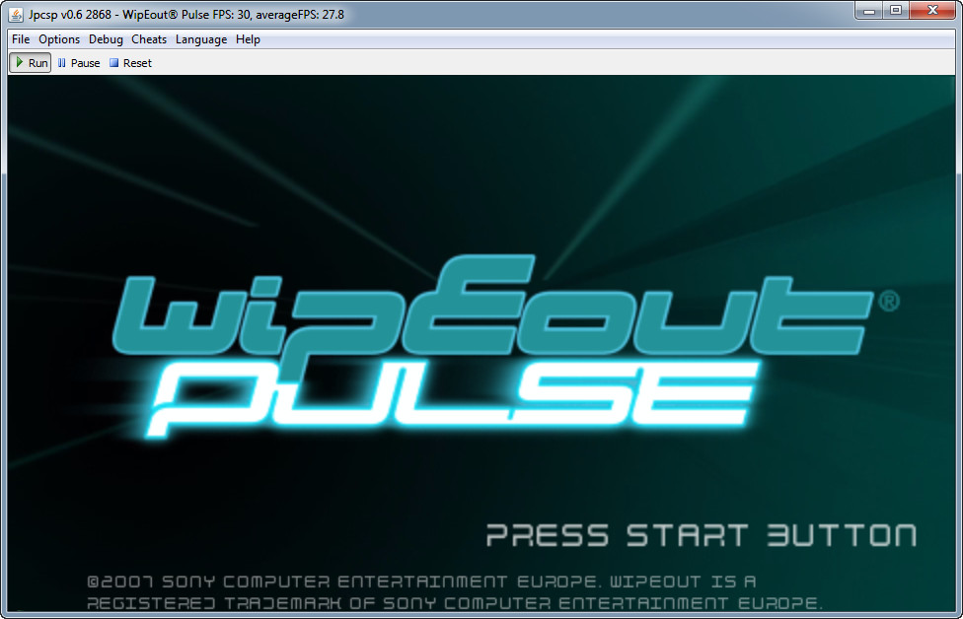963x619 pixels.
Task: Open the Language menu
Action: tap(201, 39)
